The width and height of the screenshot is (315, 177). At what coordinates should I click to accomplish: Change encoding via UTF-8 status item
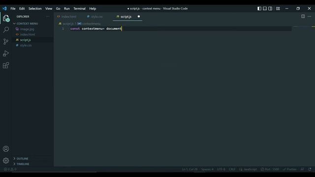[221, 169]
